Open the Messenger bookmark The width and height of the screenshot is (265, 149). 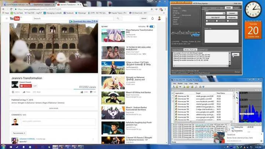pyautogui.click(x=81, y=13)
